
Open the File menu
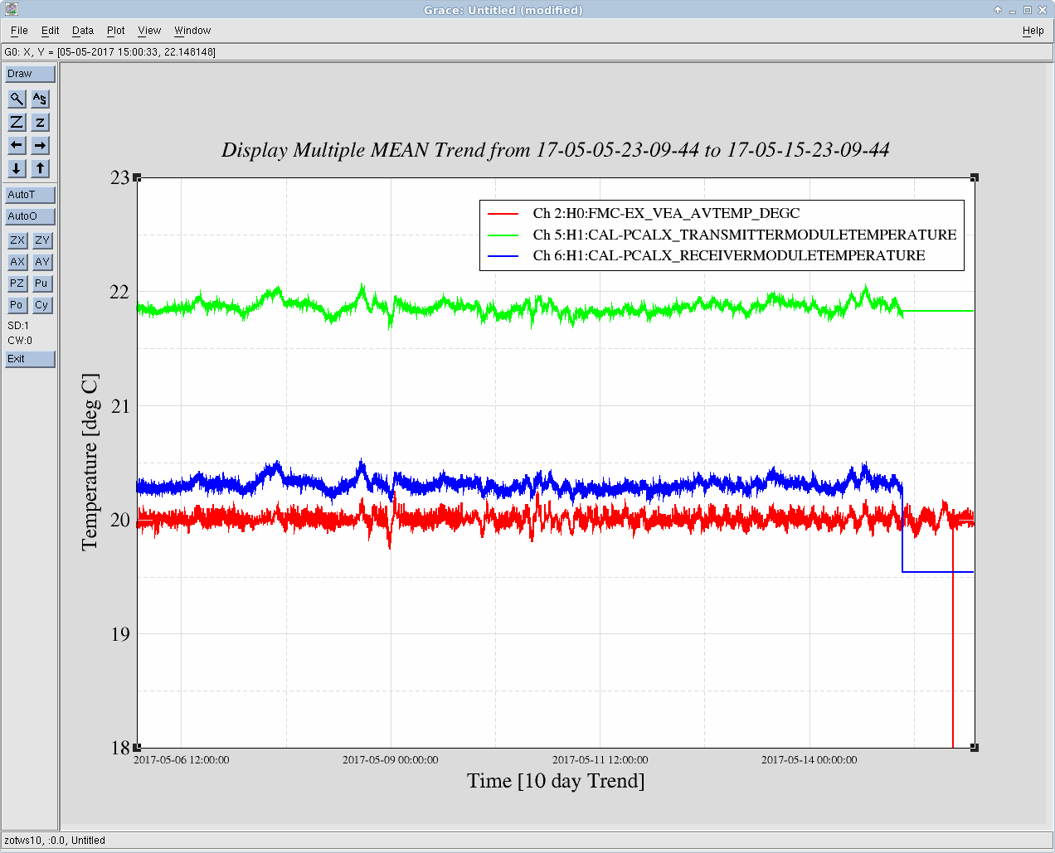[x=19, y=31]
